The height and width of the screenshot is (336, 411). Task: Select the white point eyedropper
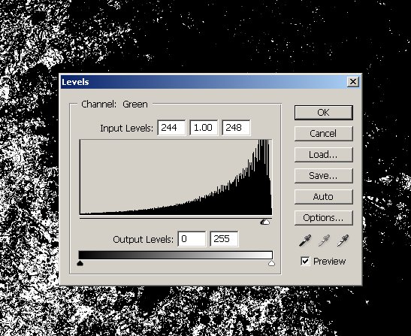click(x=343, y=241)
